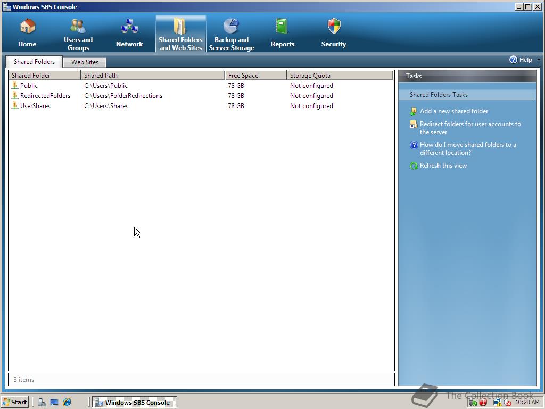Screen dimensions: 545x409
Task: Open the Start menu
Action: 14,403
